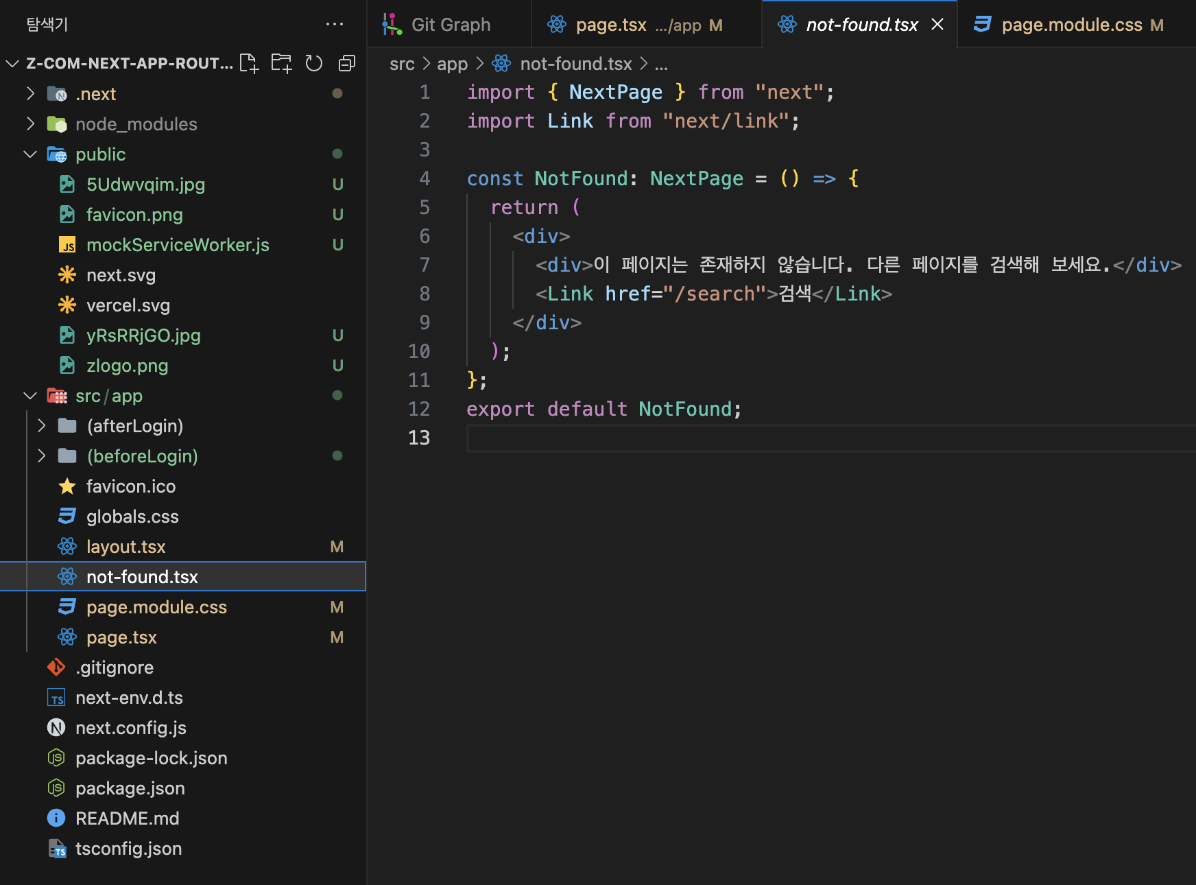
Task: Open package.json in the explorer
Action: (130, 788)
